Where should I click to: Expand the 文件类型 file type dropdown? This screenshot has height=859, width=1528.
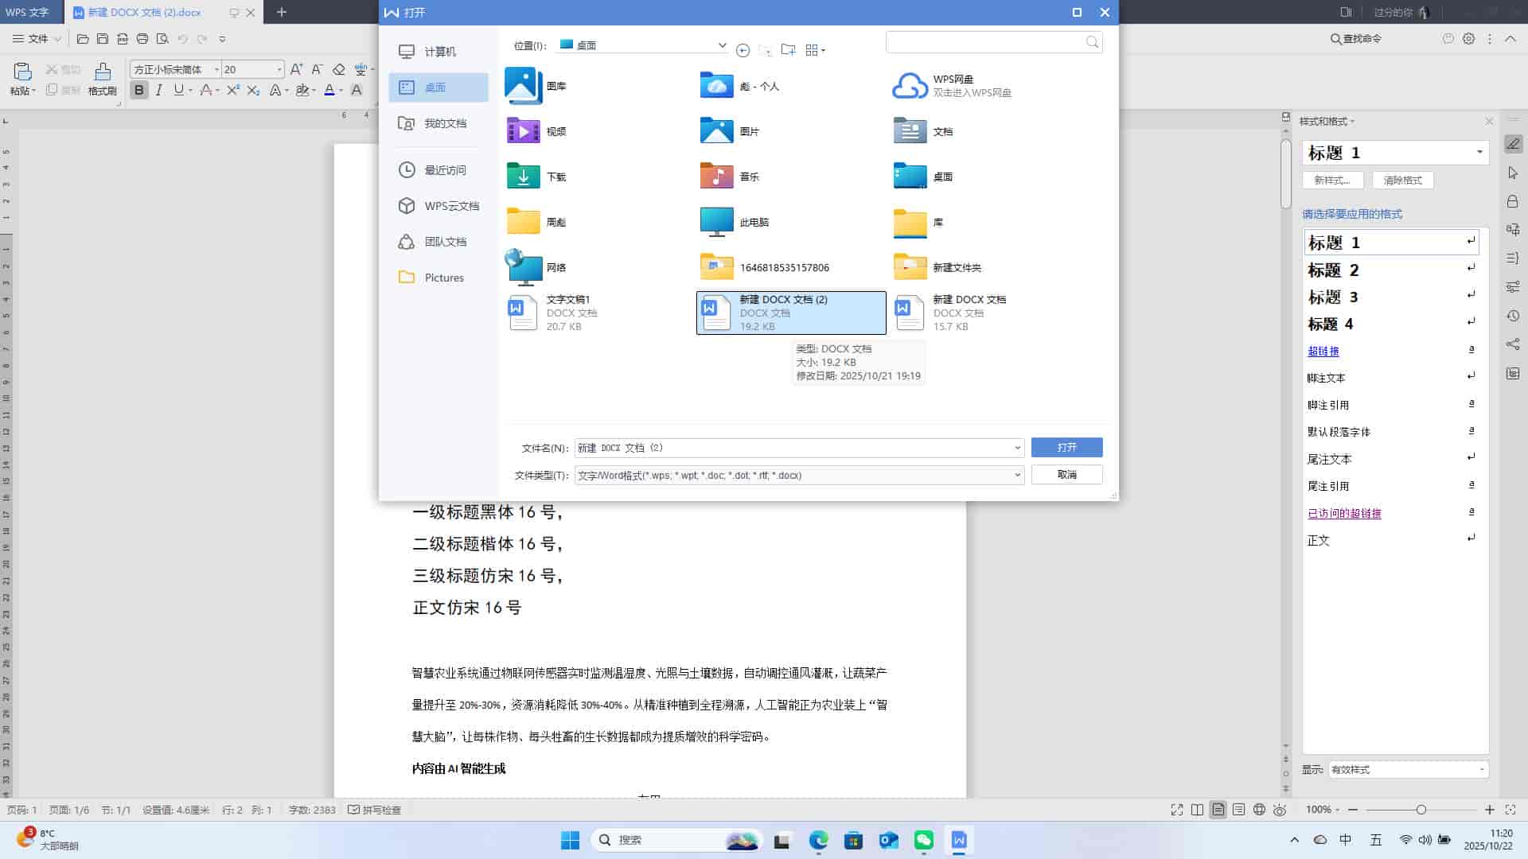coord(1017,476)
